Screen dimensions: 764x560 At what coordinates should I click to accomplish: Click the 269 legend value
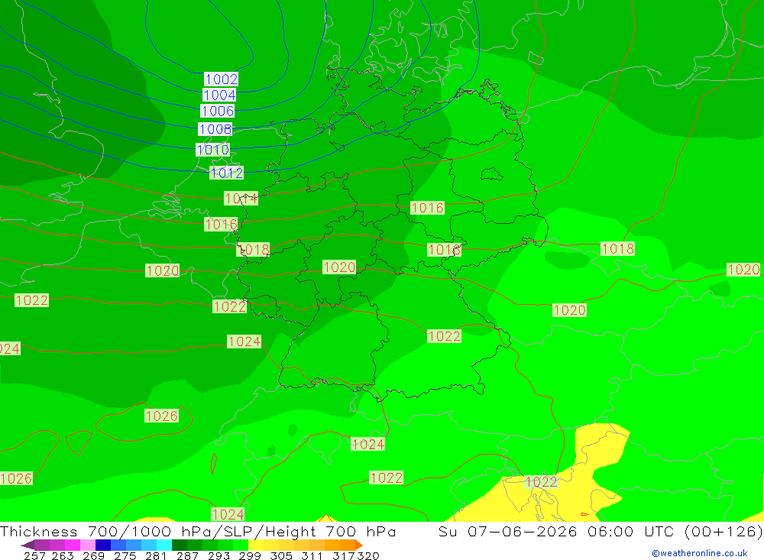tap(93, 555)
